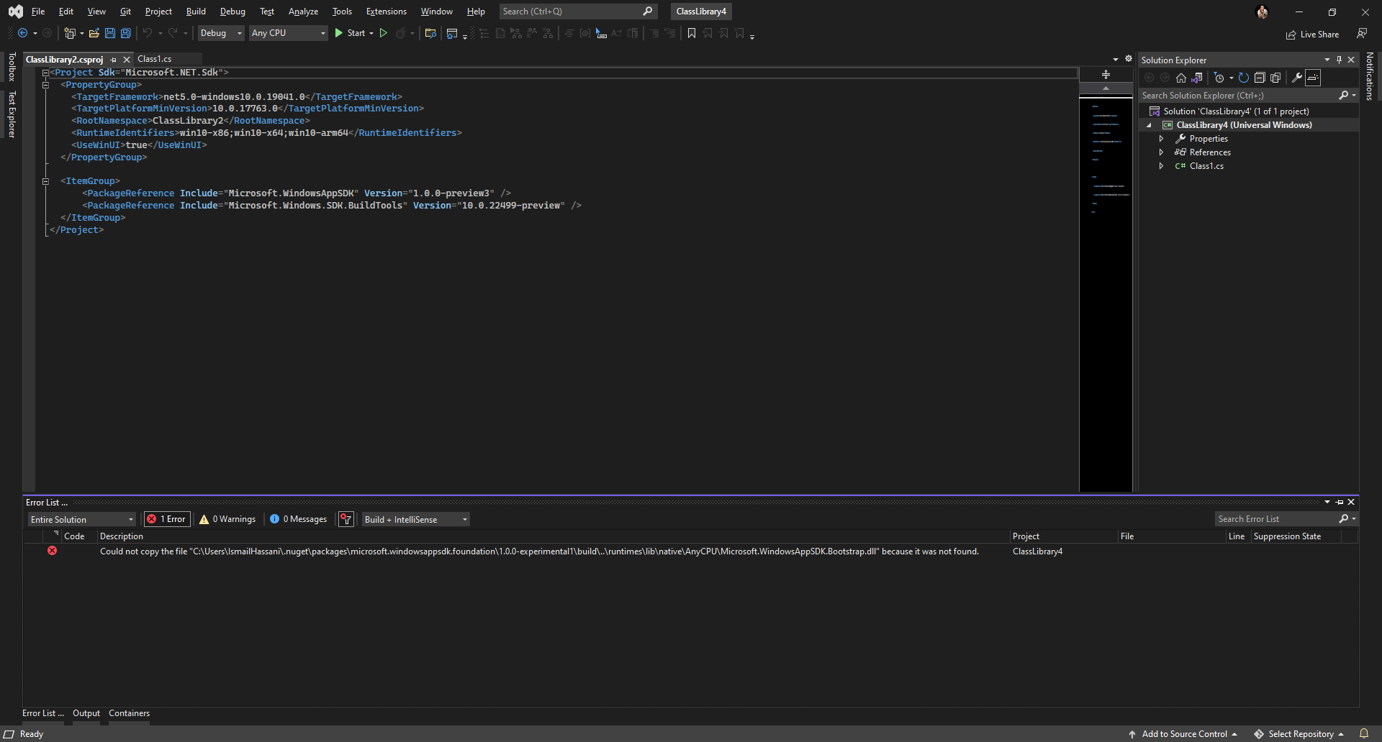Screen dimensions: 1382x742
Task: Expand the References node under ClassLibrary4
Action: tap(1161, 152)
